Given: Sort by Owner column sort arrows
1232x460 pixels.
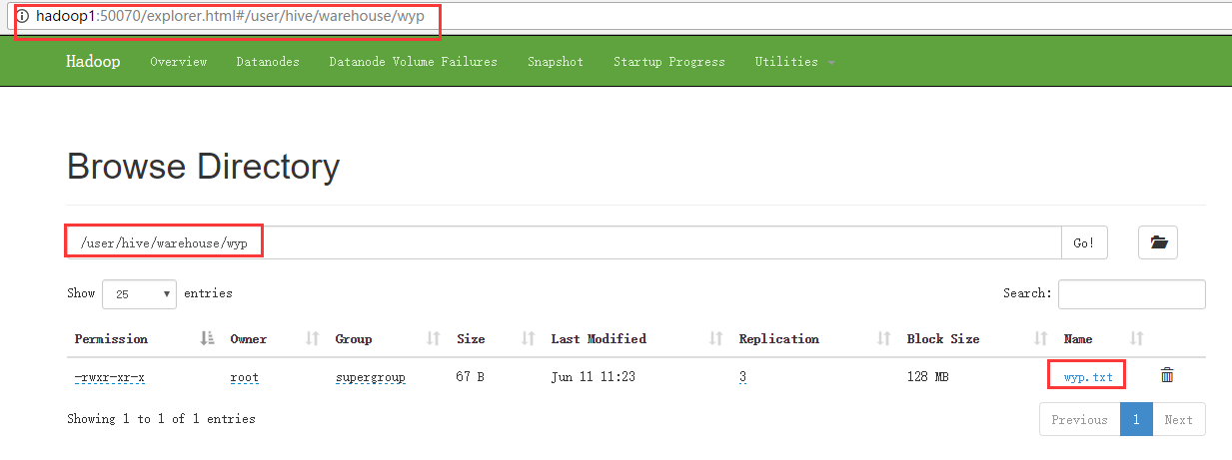Looking at the screenshot, I should pyautogui.click(x=312, y=339).
